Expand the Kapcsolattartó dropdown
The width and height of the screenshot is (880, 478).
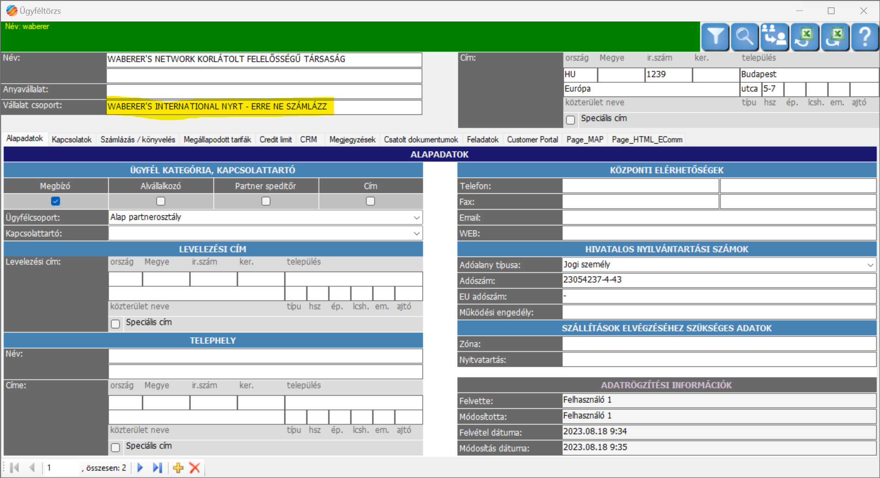pos(416,234)
